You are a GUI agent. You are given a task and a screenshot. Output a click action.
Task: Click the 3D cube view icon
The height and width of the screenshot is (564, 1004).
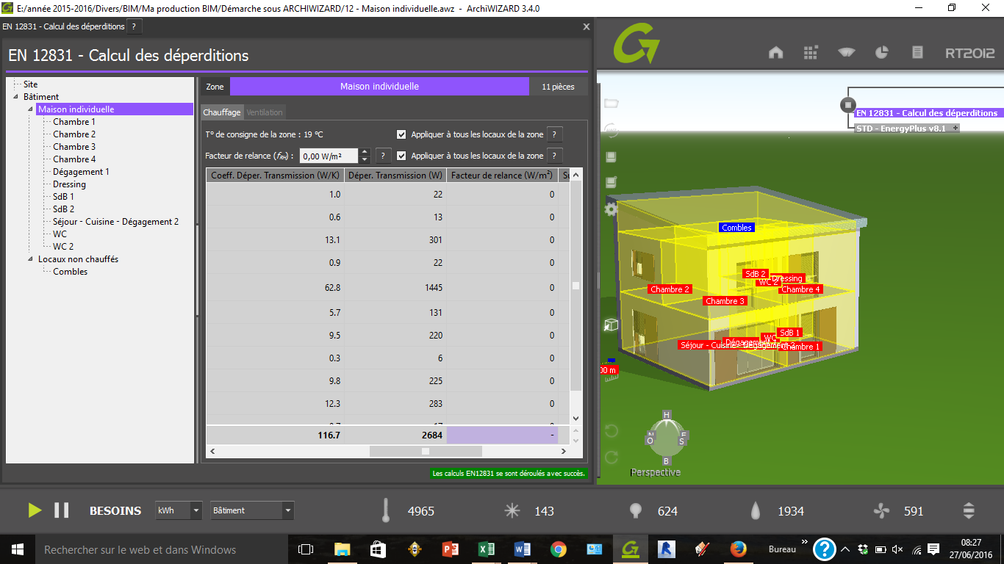[611, 325]
